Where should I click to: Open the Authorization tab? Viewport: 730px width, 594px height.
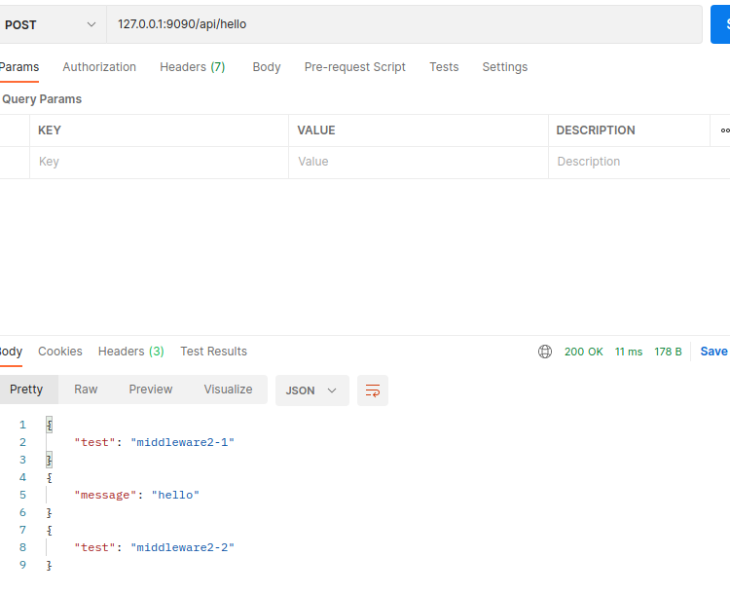[99, 67]
